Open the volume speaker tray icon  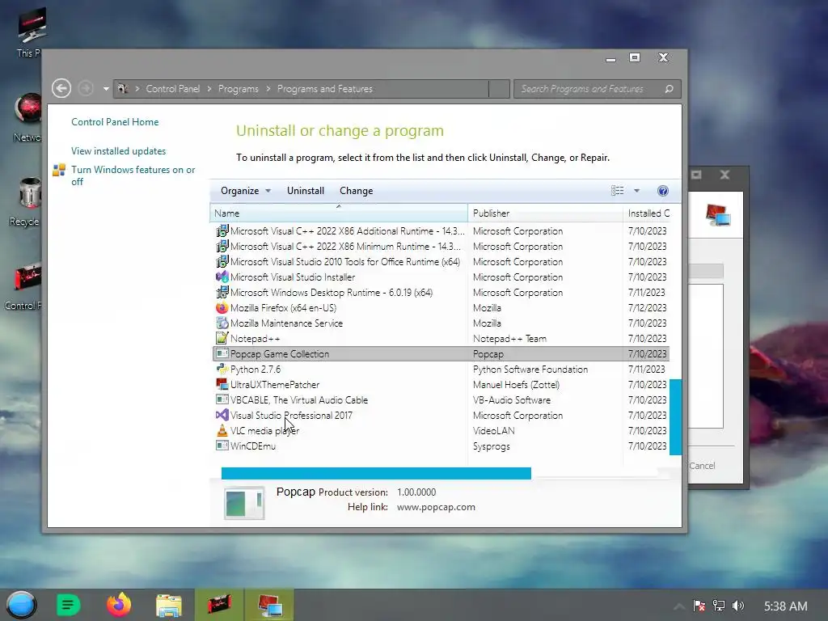[738, 606]
